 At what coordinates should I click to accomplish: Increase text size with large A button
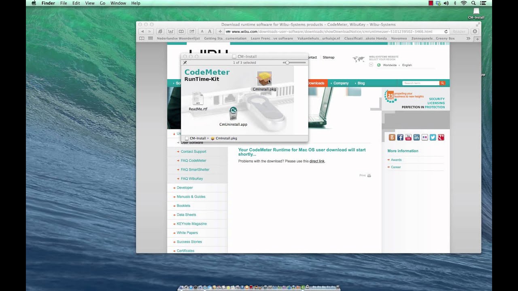210,32
